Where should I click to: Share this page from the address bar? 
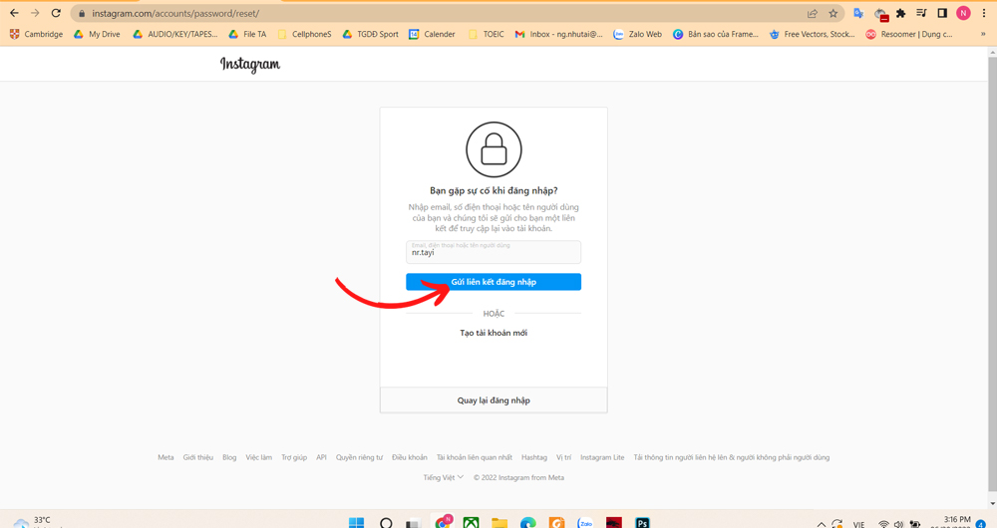[x=812, y=13]
